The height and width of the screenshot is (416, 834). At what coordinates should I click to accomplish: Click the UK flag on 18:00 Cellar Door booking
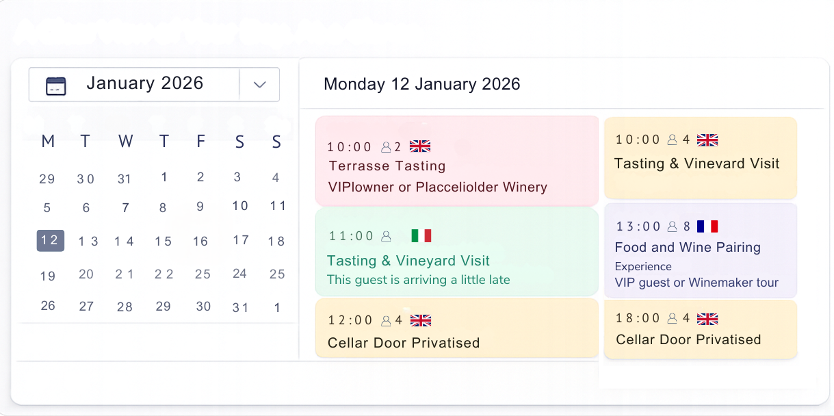click(x=707, y=319)
